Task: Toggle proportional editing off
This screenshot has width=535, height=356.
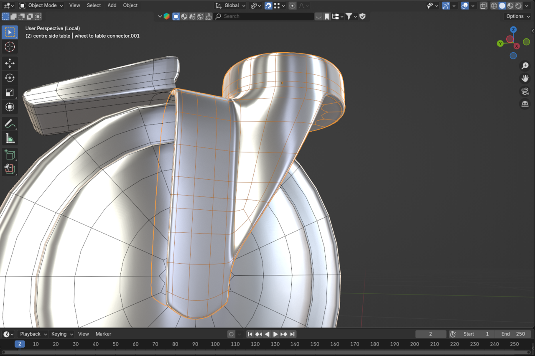Action: pos(292,5)
